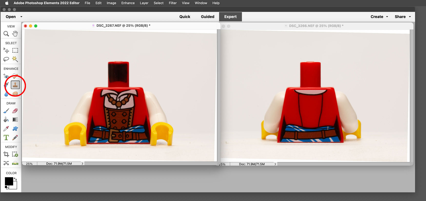Screen dimensions: 426x201
Task: Expand status arrow in DSC_3266.NEF window
Action: 275,164
